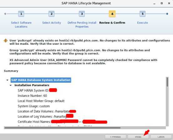This screenshot has height=140, width=173.
Task: Minimize the SAP HANA Lifecycle Management window
Action: click(x=154, y=3)
